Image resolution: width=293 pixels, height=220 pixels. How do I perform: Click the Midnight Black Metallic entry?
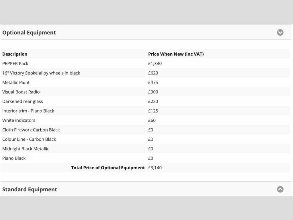click(x=25, y=149)
